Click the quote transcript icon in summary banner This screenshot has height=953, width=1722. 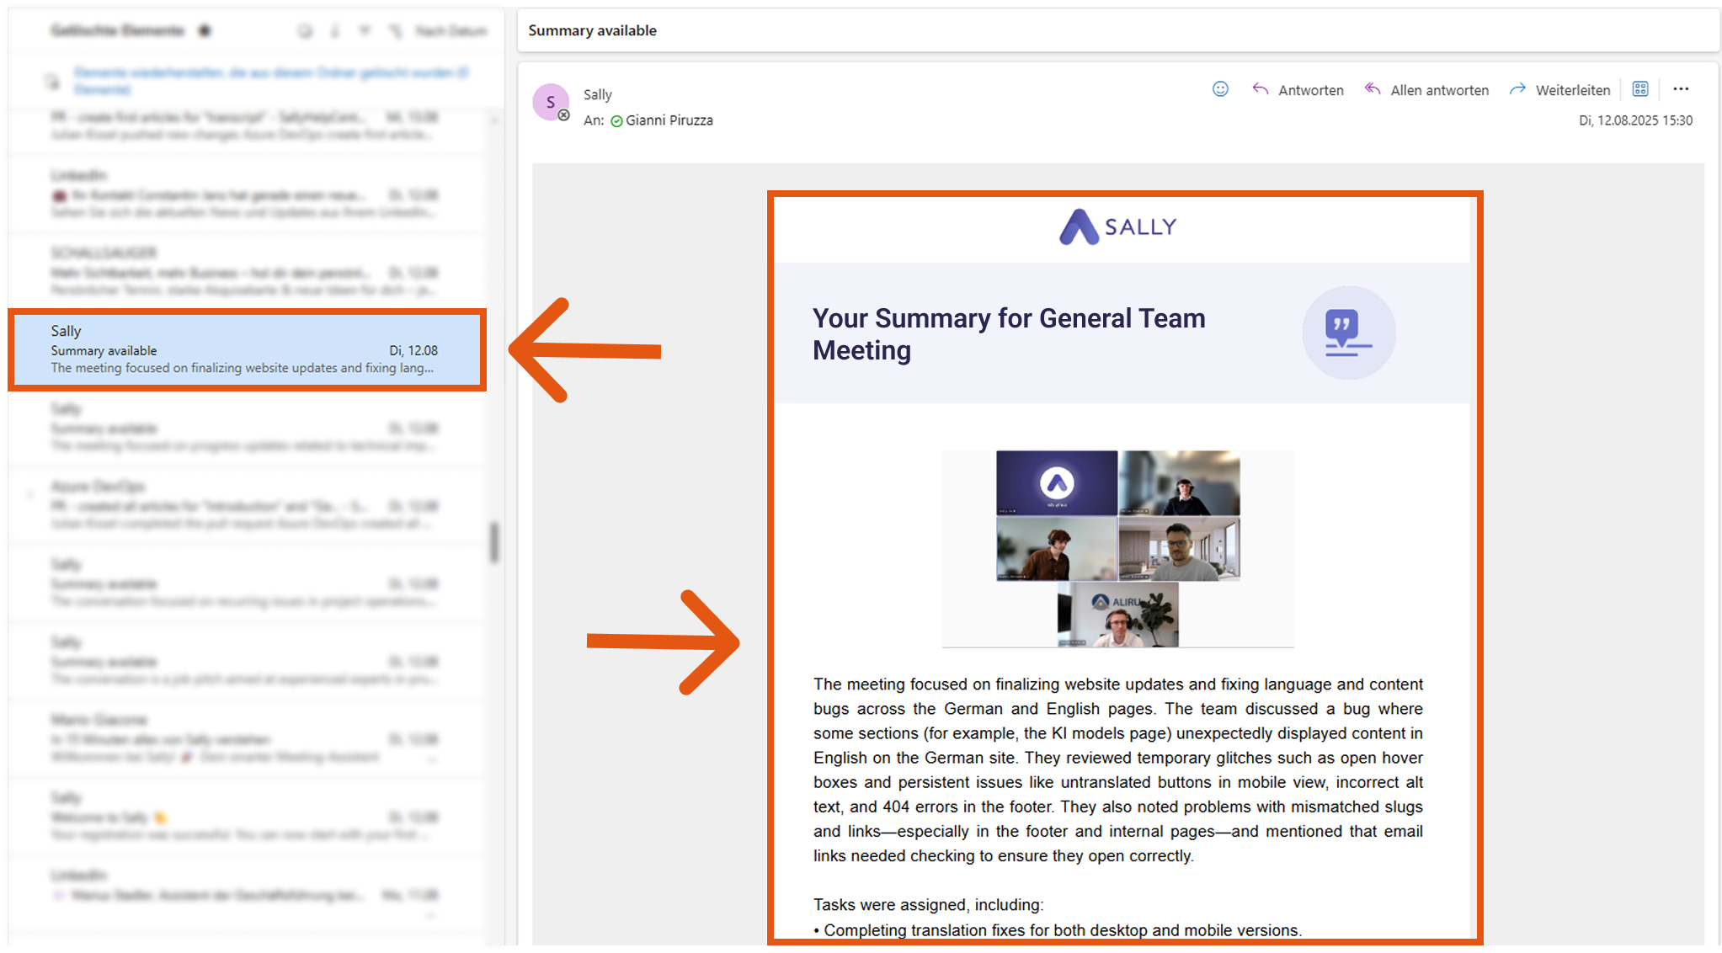click(1348, 333)
